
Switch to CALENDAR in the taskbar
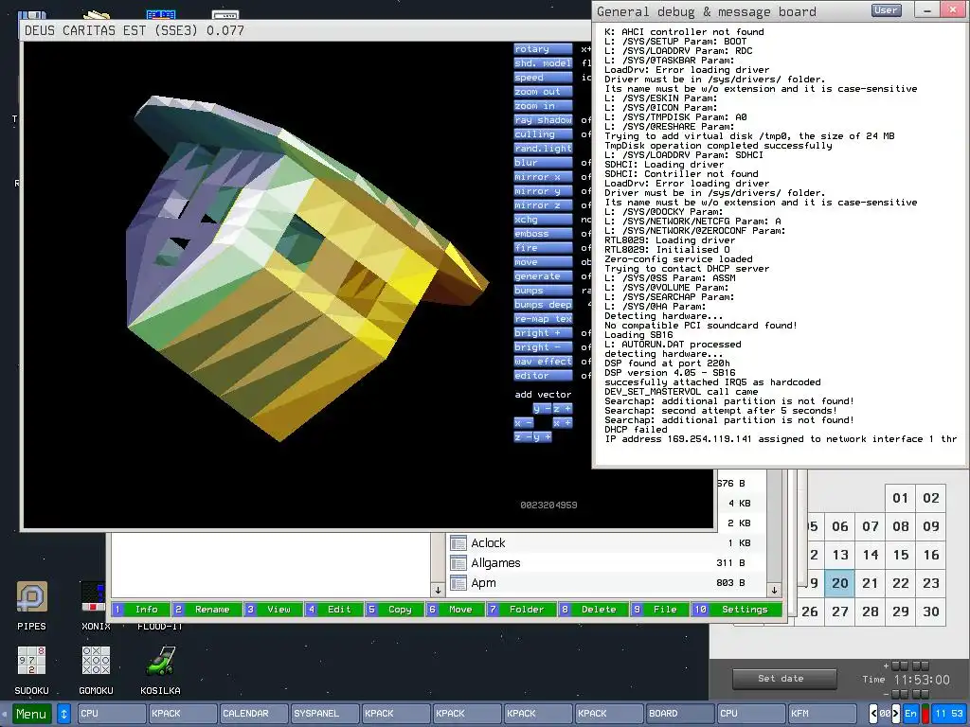(x=254, y=714)
